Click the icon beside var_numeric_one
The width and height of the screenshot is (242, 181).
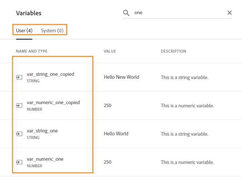(19, 162)
